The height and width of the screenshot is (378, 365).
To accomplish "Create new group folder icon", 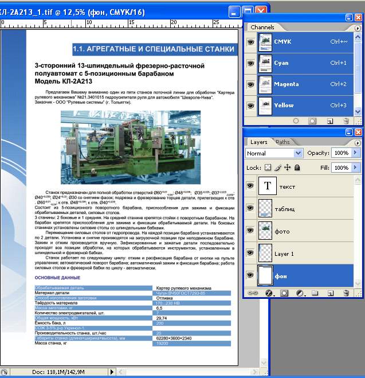I will point(315,293).
